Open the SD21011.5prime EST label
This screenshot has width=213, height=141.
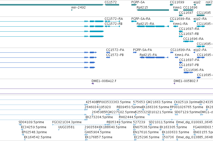161,122
